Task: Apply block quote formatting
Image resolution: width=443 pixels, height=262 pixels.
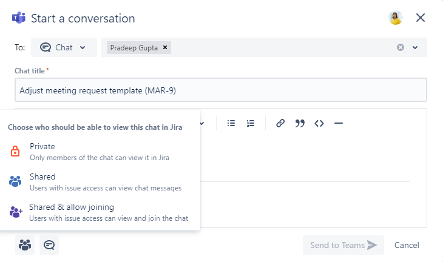Action: [300, 123]
